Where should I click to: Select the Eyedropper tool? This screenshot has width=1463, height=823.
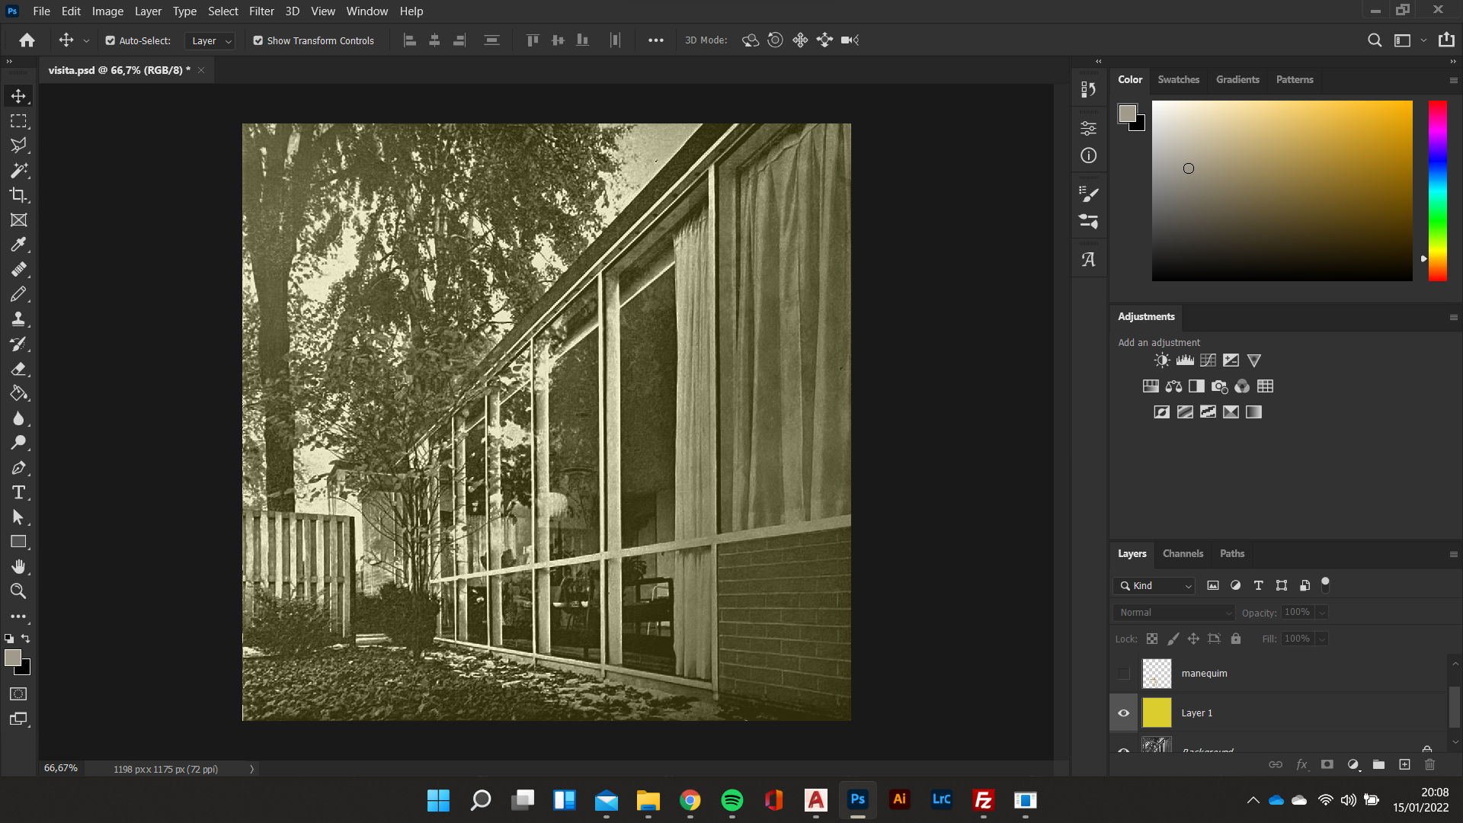[x=18, y=245]
